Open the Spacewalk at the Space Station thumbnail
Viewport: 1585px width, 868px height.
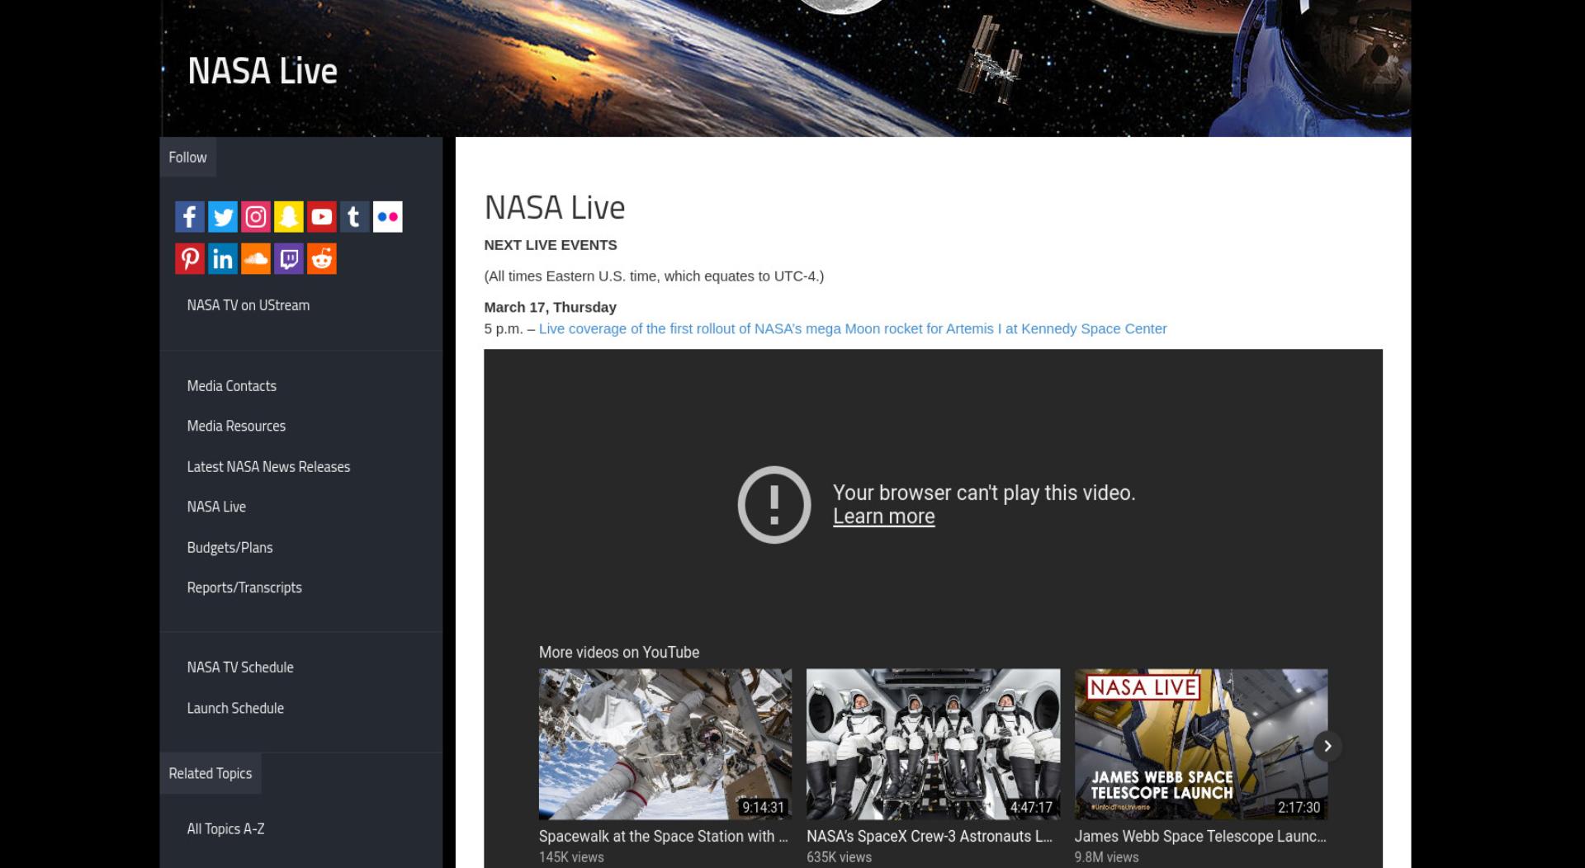pyautogui.click(x=665, y=744)
